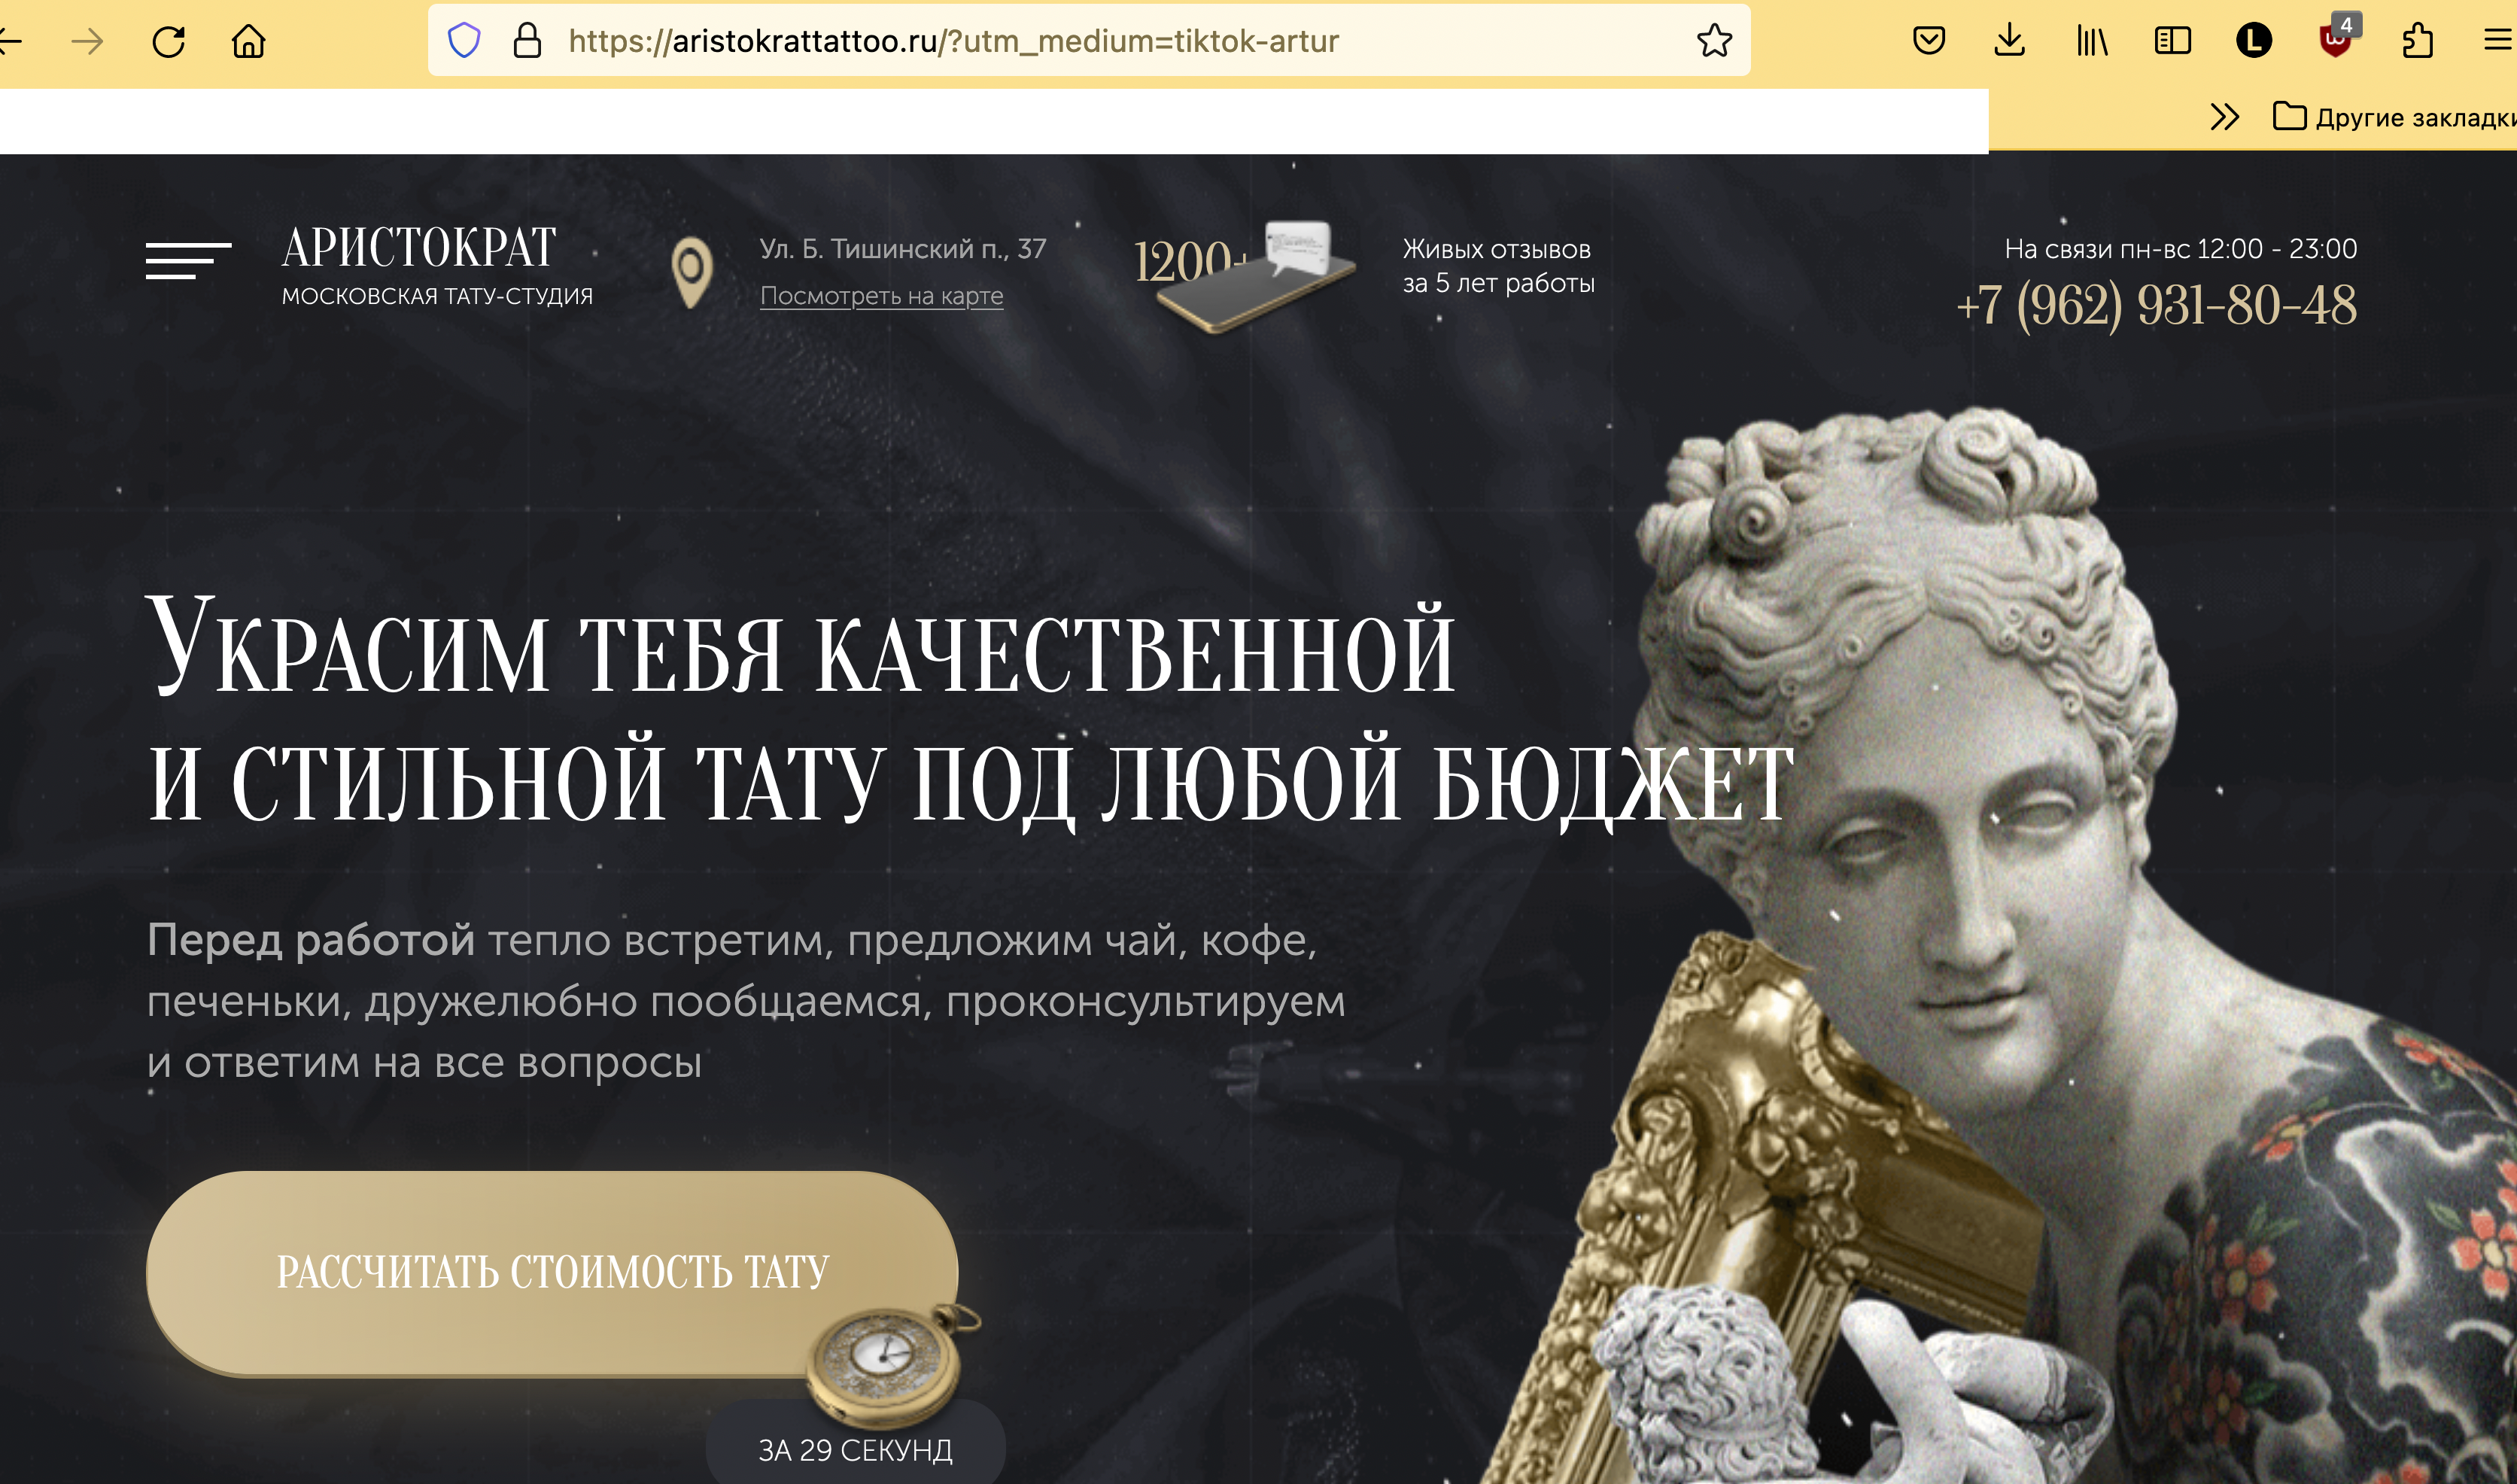This screenshot has height=1484, width=2517.
Task: Reload the page with the refresh icon
Action: coord(168,41)
